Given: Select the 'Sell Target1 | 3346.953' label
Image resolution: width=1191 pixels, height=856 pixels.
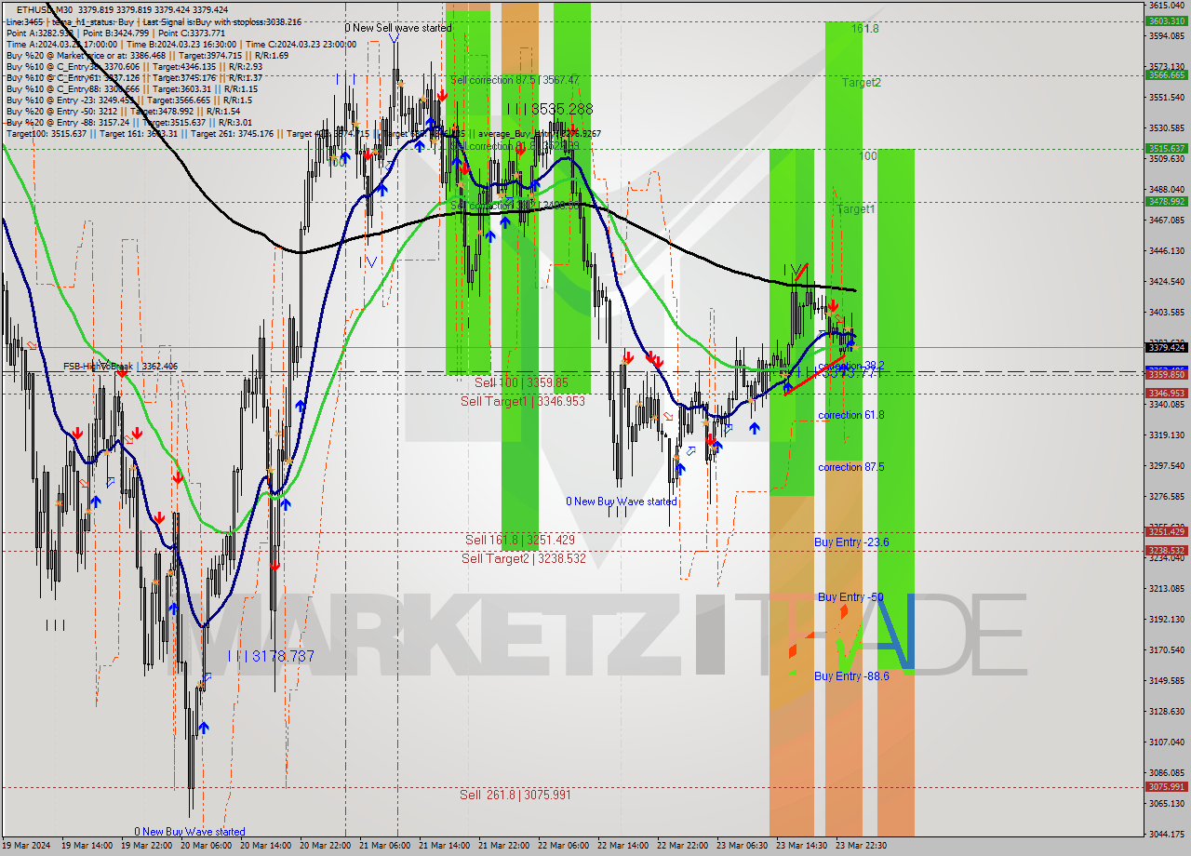Looking at the screenshot, I should [523, 401].
